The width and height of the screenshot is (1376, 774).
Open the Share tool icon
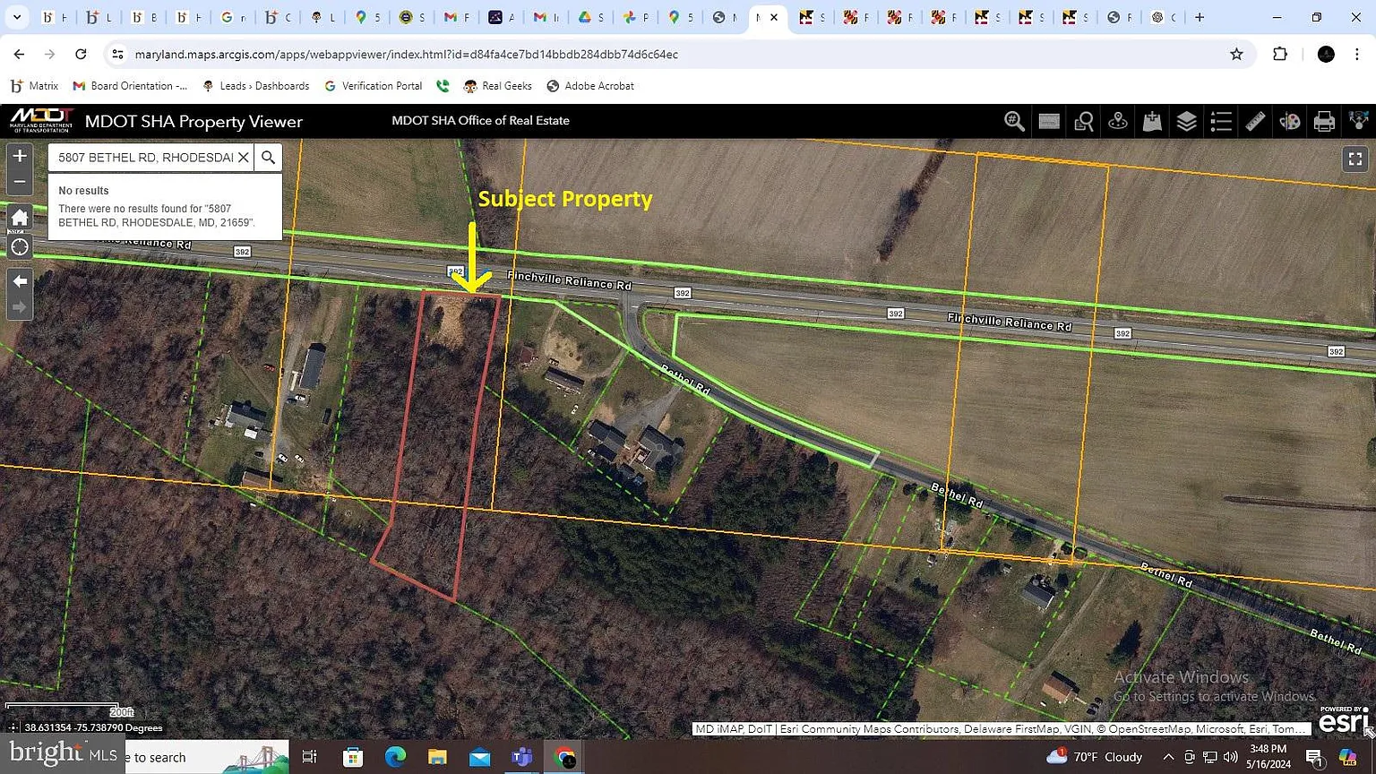coord(1358,121)
